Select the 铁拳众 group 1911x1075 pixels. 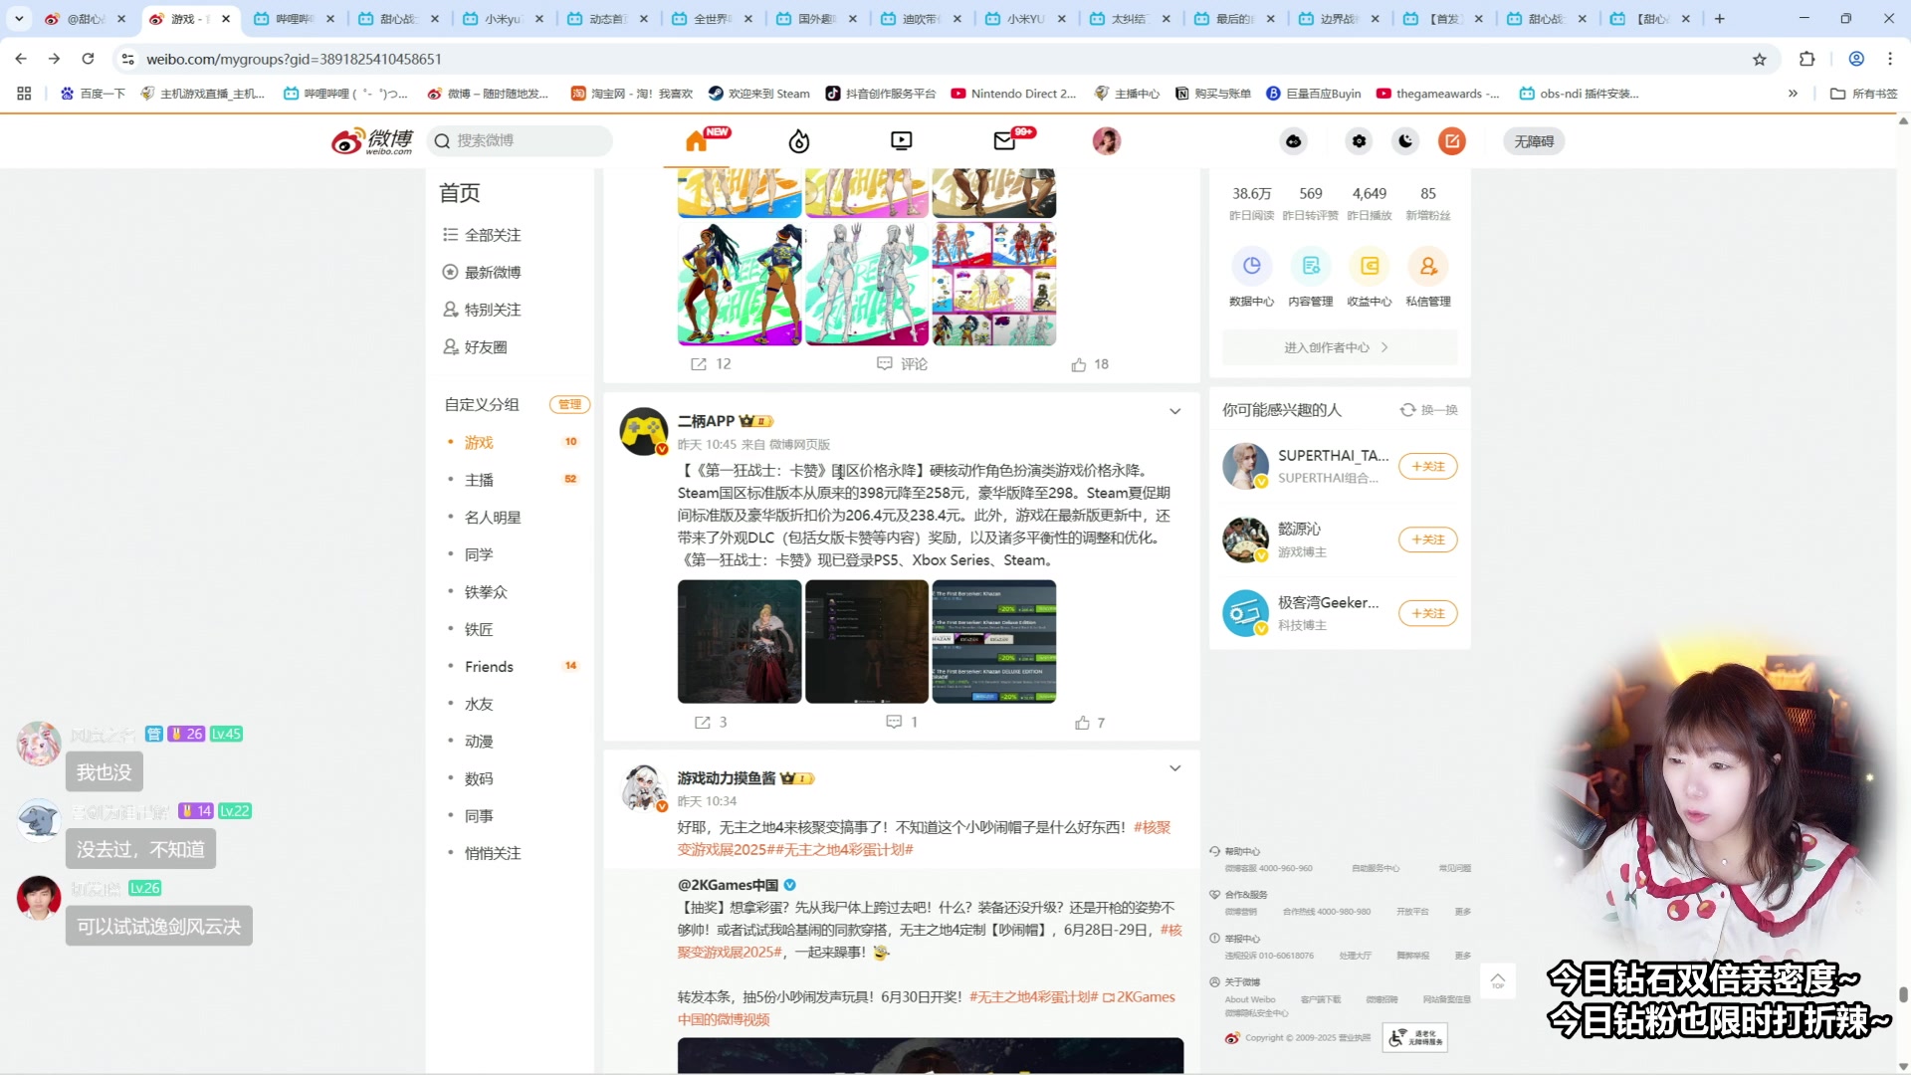click(486, 592)
